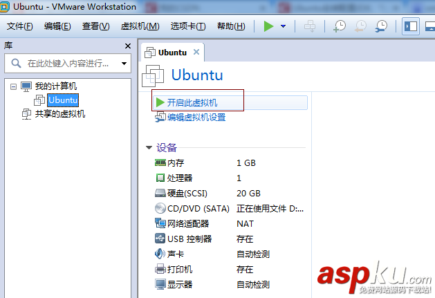Viewport: 435px width, 298px height.
Task: Click 开启此虚拟机 to power on VM
Action: tap(230, 102)
